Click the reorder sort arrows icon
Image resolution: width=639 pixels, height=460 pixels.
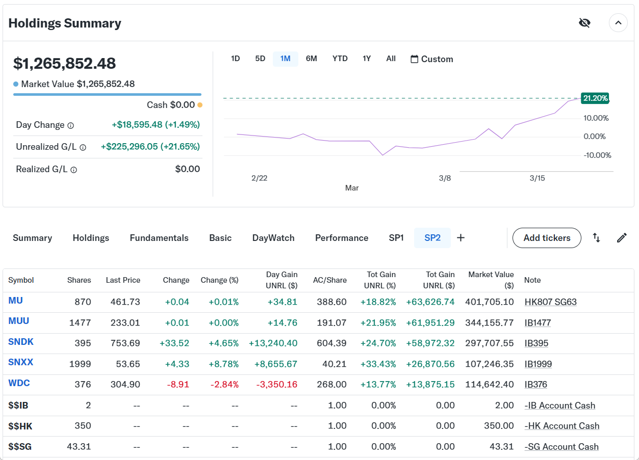click(596, 238)
